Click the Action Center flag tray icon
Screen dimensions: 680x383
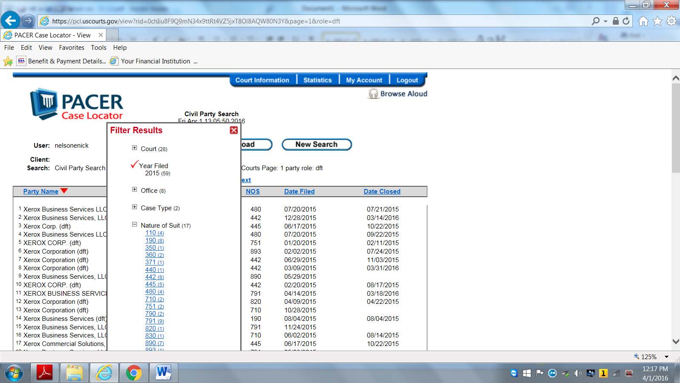point(540,373)
